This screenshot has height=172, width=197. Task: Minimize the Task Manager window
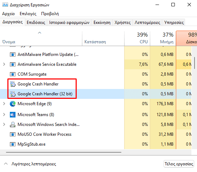coord(157,5)
